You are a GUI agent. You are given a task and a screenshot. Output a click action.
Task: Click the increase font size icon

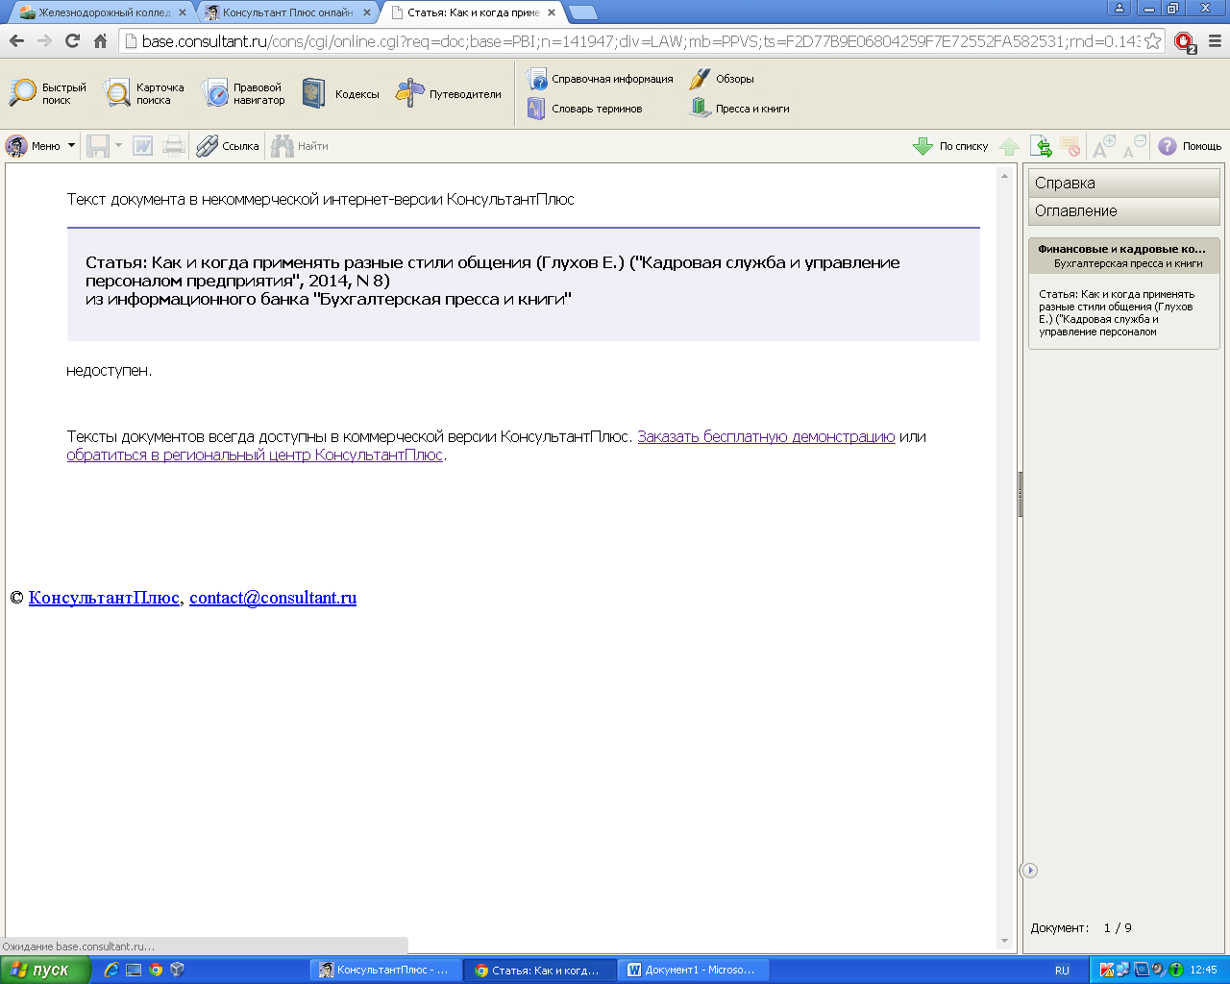[1103, 146]
